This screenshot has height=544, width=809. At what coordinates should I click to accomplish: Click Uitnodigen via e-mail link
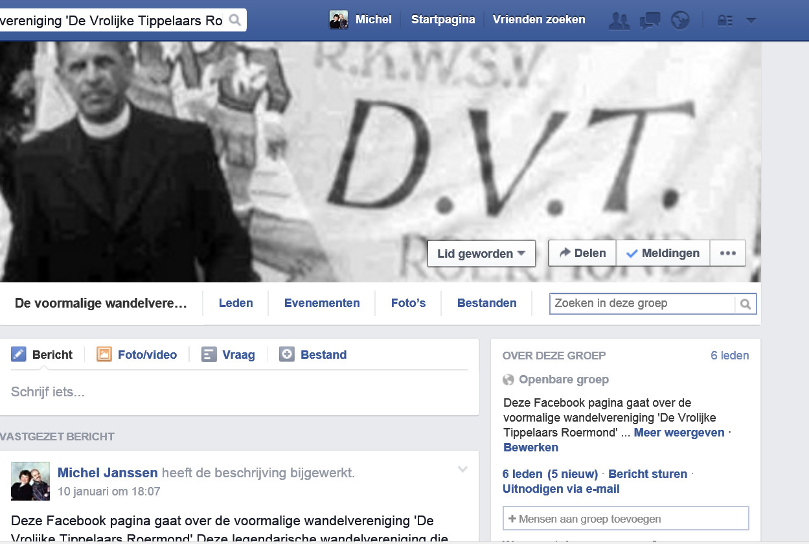tap(561, 489)
